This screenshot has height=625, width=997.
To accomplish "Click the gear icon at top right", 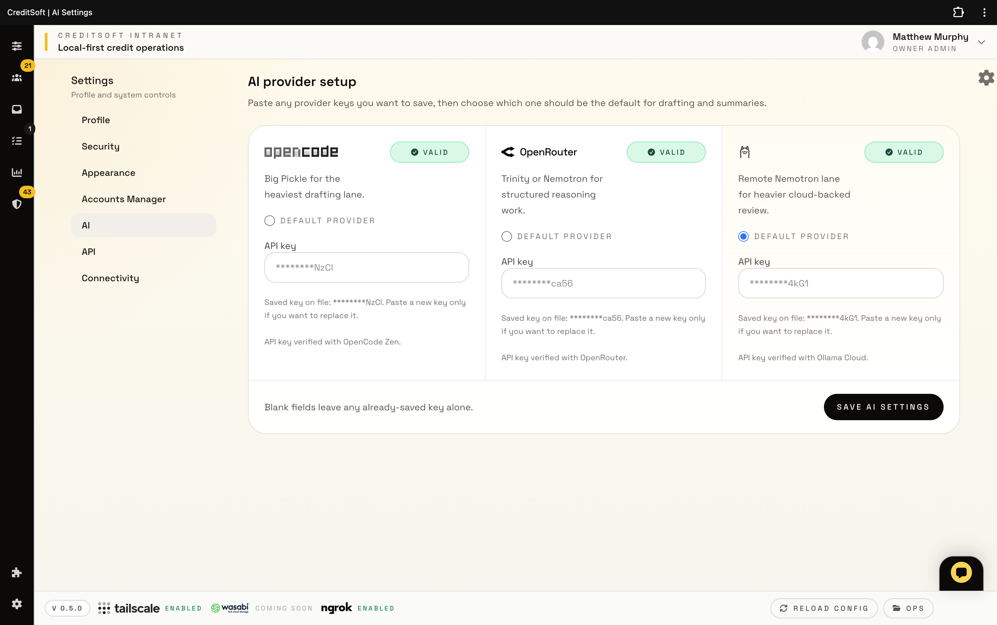I will coord(986,78).
